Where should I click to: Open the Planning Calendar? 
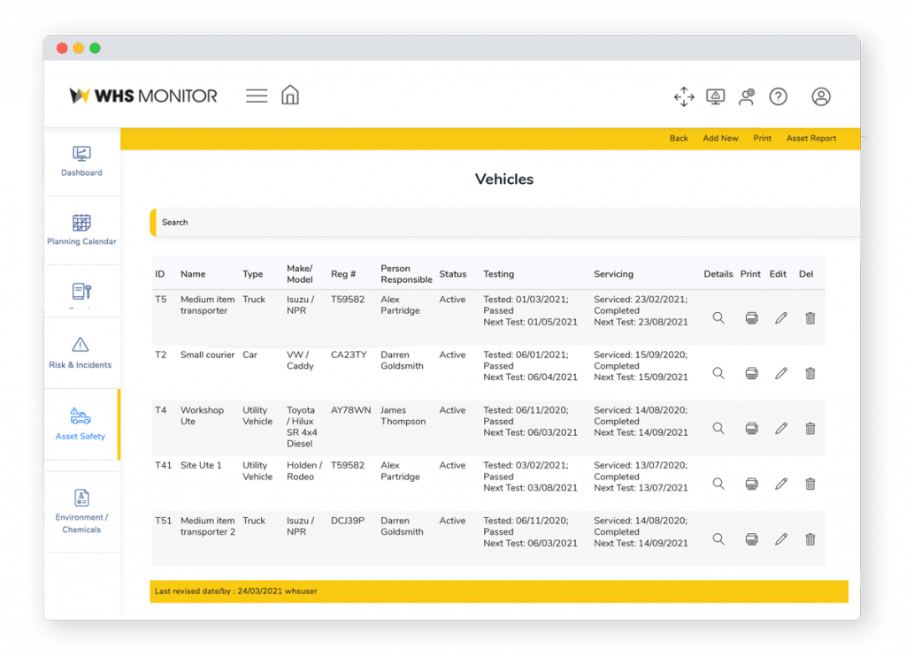pos(81,228)
